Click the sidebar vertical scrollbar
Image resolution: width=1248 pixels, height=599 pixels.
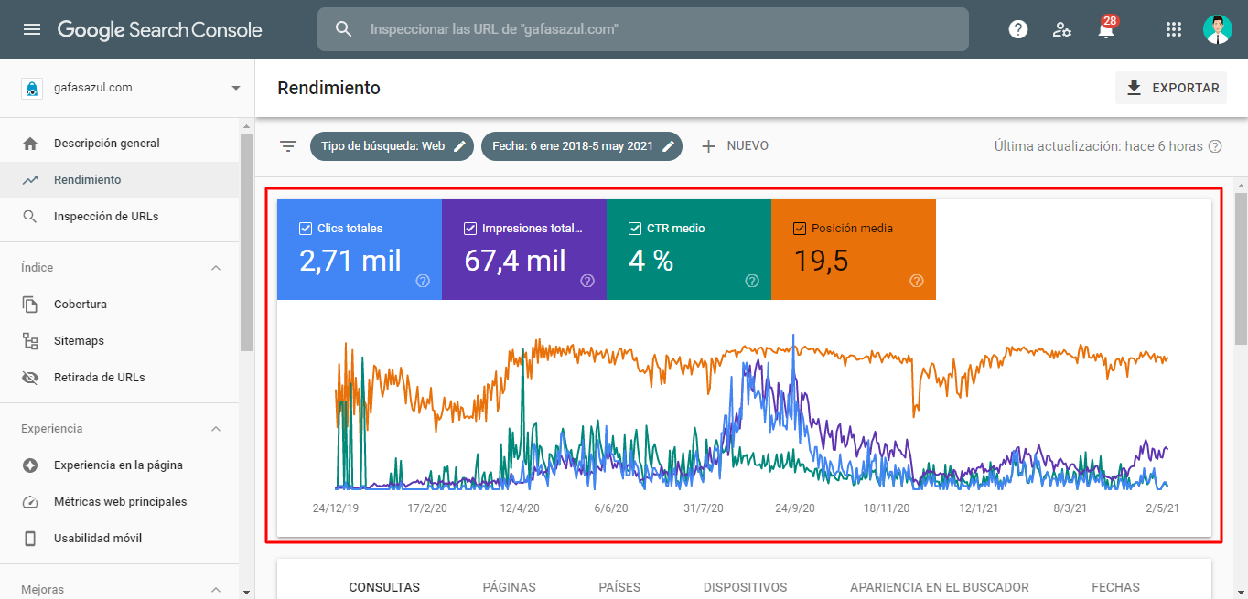click(x=246, y=242)
